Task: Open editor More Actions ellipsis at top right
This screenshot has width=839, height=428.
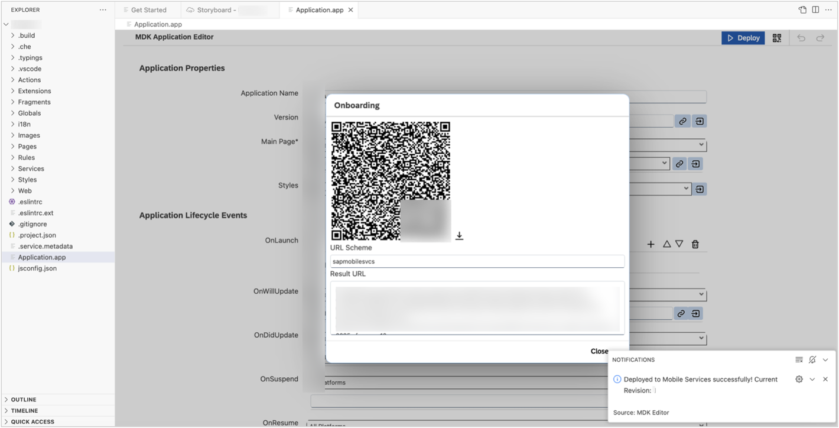Action: tap(828, 10)
